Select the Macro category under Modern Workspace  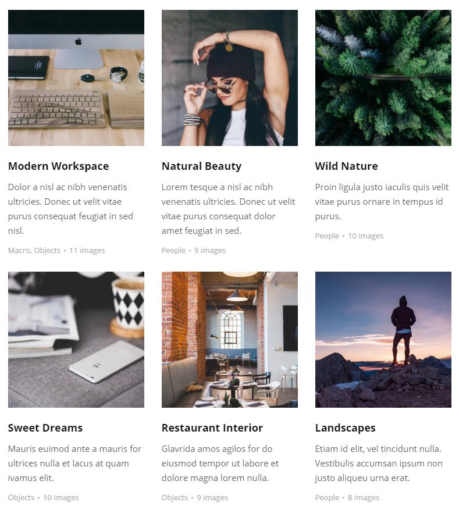[x=19, y=250]
